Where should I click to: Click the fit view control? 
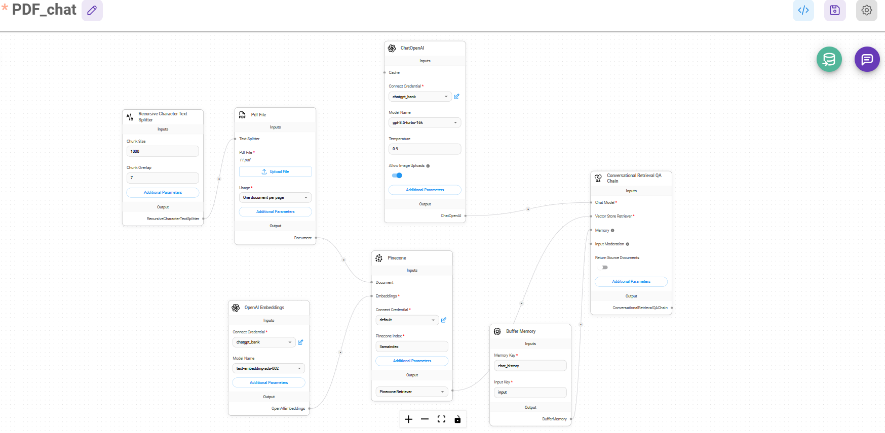coord(441,419)
